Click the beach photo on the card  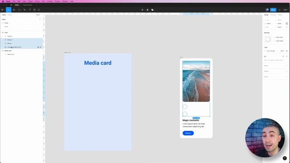click(196, 81)
